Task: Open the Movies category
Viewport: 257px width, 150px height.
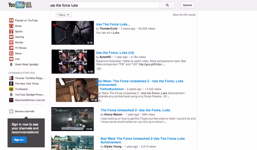Action: [x=19, y=42]
